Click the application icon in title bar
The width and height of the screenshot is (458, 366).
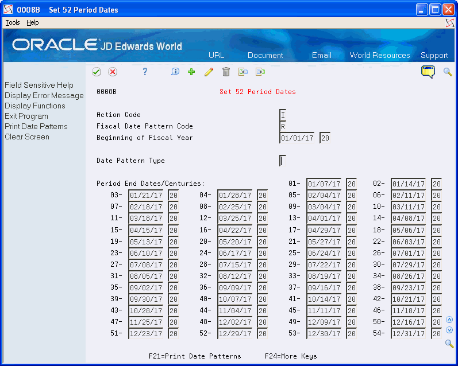[8, 10]
